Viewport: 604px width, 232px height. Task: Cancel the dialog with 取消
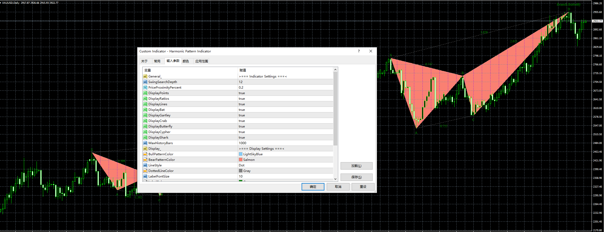(x=338, y=187)
